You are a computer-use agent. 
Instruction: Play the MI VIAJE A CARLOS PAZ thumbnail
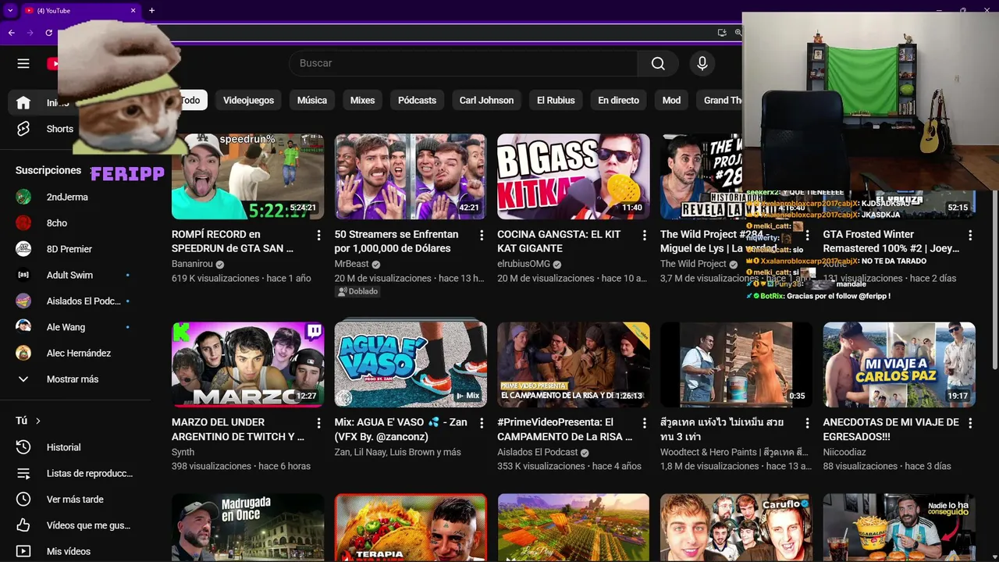point(899,365)
